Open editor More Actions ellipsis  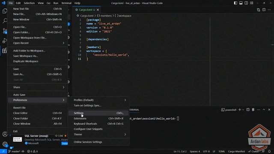point(269,10)
